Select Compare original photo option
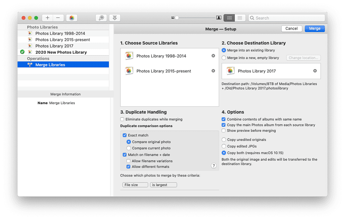This screenshot has width=345, height=219. click(129, 142)
